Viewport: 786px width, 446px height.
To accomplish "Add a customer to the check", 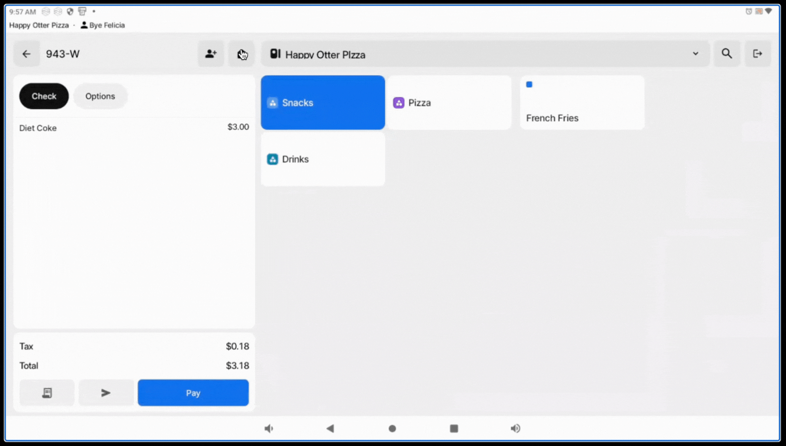I will click(x=211, y=54).
